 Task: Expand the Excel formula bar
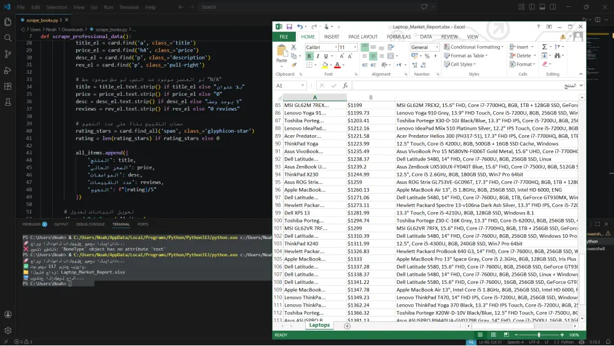[x=581, y=85]
